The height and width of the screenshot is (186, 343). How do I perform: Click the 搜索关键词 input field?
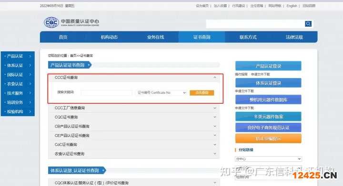[106, 93]
